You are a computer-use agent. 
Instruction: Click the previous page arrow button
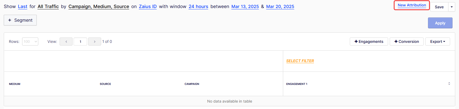(66, 42)
